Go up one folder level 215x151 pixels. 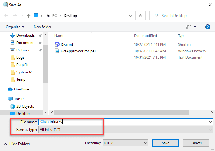(28, 16)
